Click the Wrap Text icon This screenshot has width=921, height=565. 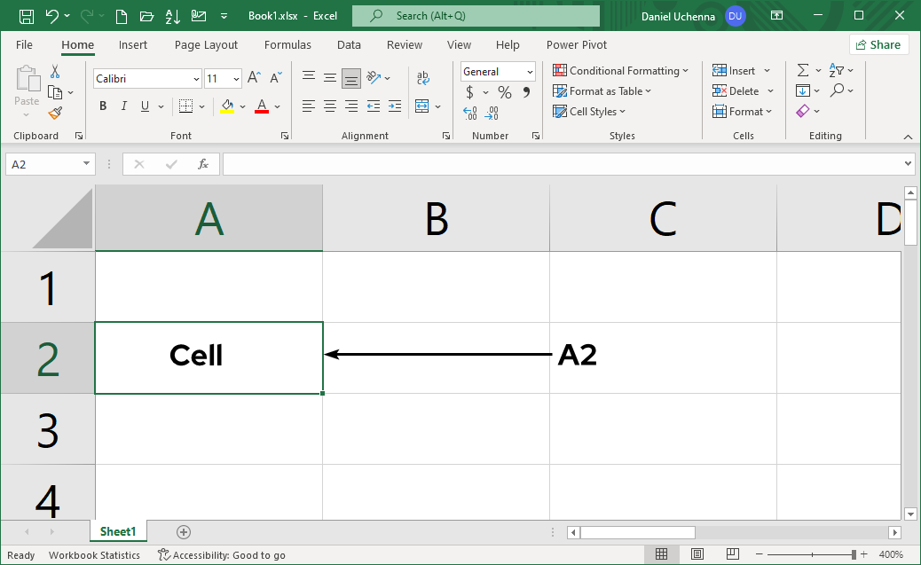pos(422,78)
